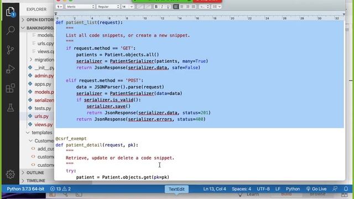The width and height of the screenshot is (354, 199).
Task: Click the patient_detail function definition line
Action: pos(97,145)
